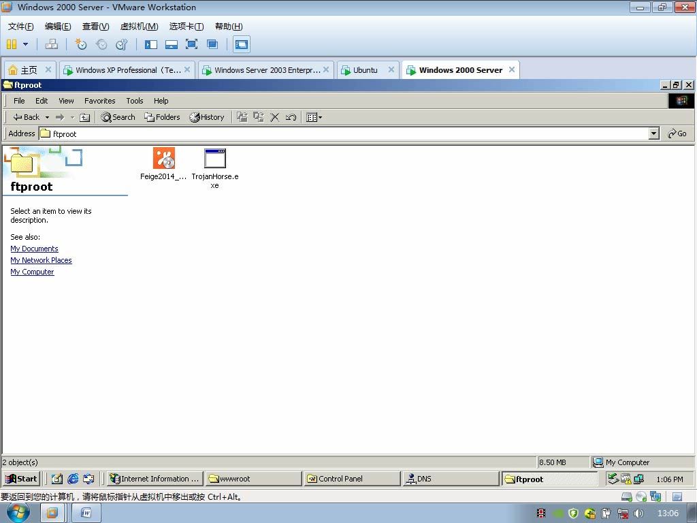Open the VMware 虚拟机(M) menu

point(139,27)
